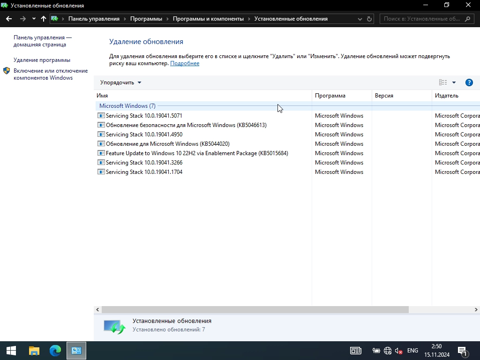Expand chevron after Программы breadcrumb
The width and height of the screenshot is (480, 360).
coord(167,19)
